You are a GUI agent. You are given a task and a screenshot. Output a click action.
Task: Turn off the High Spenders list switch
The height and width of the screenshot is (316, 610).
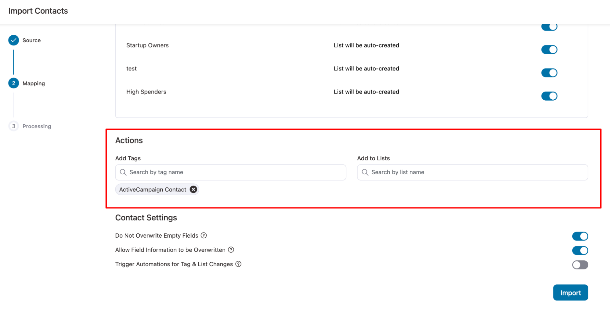point(549,96)
